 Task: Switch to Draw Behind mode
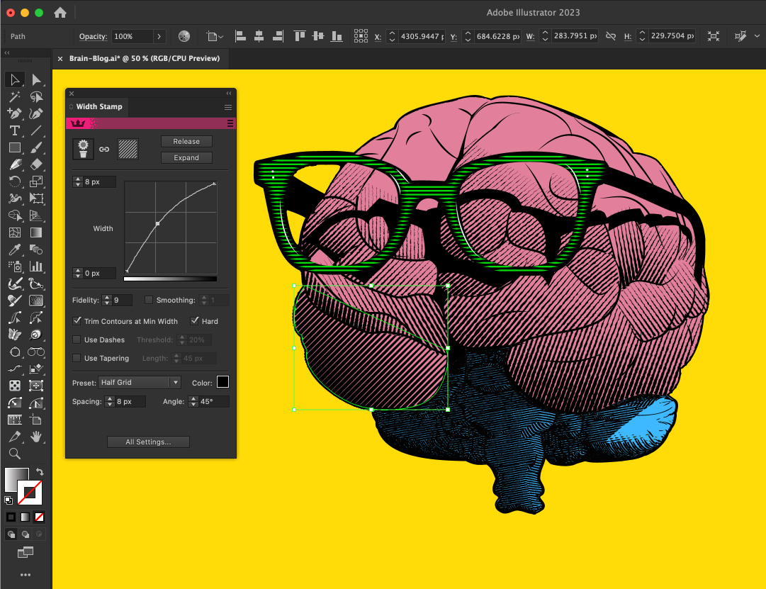(26, 534)
